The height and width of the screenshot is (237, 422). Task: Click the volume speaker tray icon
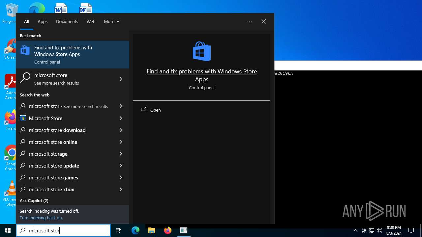pyautogui.click(x=379, y=230)
